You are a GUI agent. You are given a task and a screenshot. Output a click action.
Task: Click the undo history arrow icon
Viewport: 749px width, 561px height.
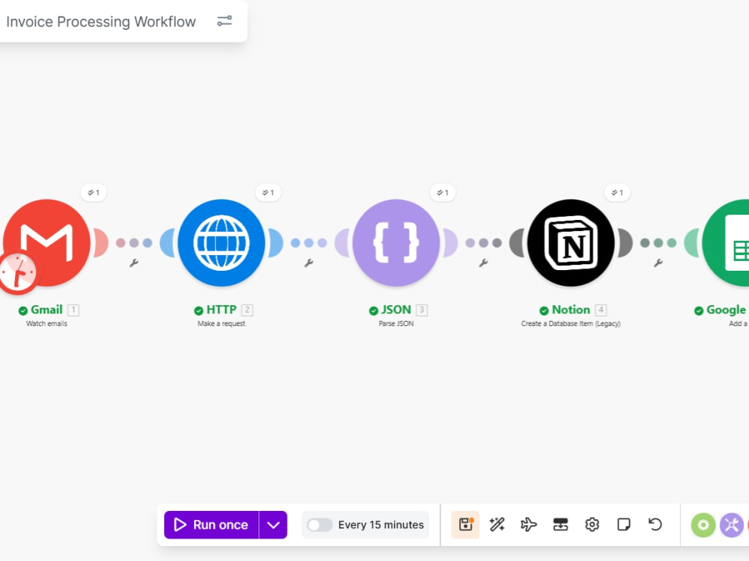655,525
